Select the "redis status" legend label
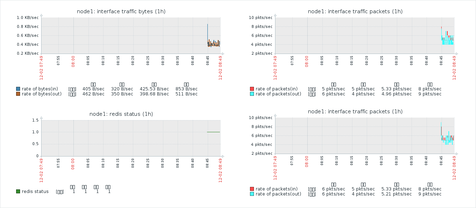The width and height of the screenshot is (476, 208). (x=35, y=192)
